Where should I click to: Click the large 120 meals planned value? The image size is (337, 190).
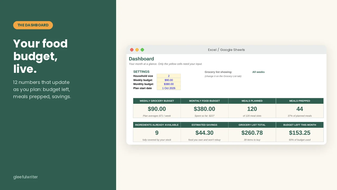pos(252,109)
